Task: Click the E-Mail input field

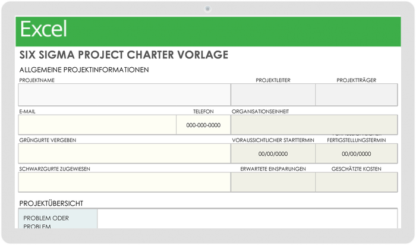Action: click(97, 125)
